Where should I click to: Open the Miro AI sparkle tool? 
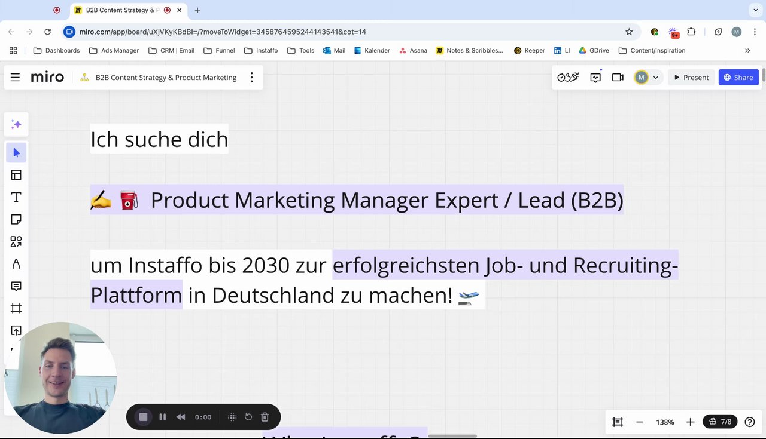click(16, 124)
